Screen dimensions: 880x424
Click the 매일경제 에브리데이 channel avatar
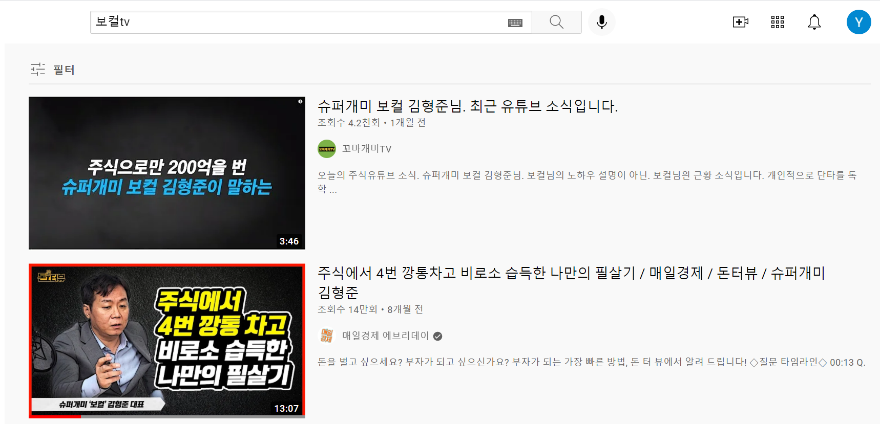tap(327, 336)
